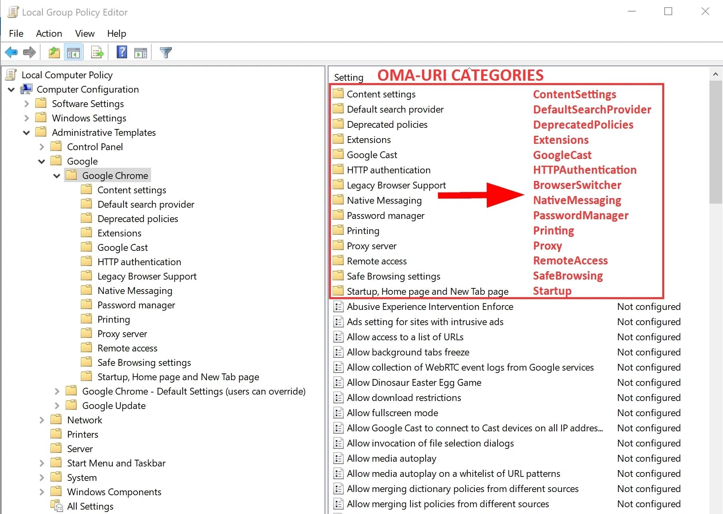Select Default search provider folder in right pane
The width and height of the screenshot is (723, 514).
(395, 109)
